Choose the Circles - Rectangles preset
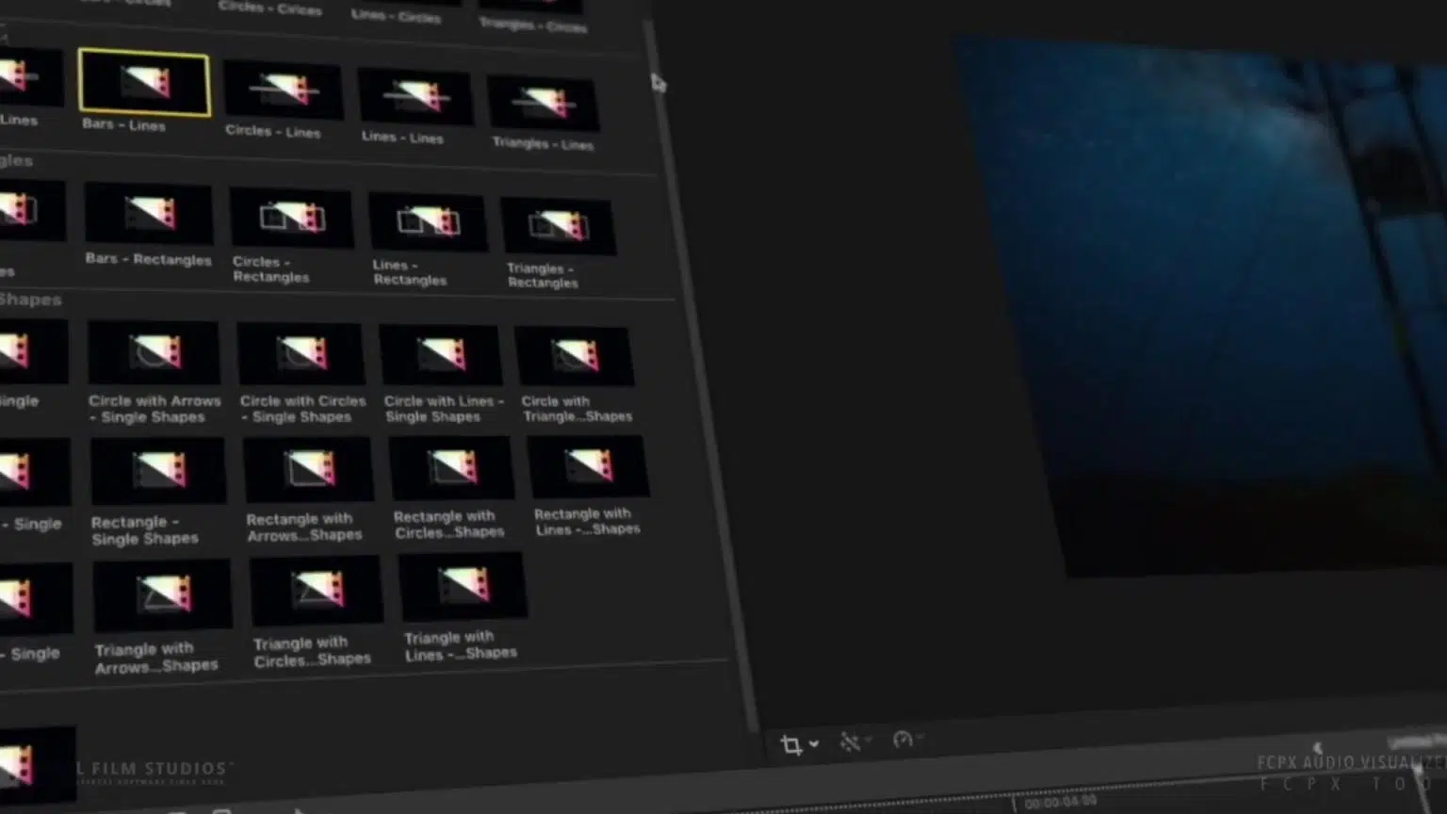The height and width of the screenshot is (814, 1447). point(292,219)
